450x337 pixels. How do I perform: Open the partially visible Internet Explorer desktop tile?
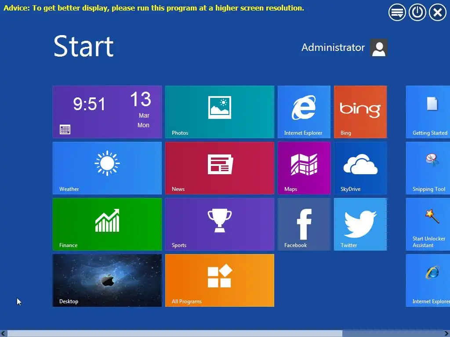point(428,280)
